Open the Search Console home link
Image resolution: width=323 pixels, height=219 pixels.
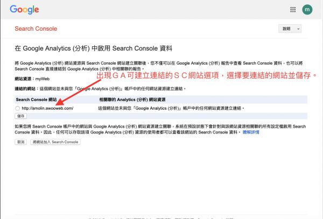36,29
